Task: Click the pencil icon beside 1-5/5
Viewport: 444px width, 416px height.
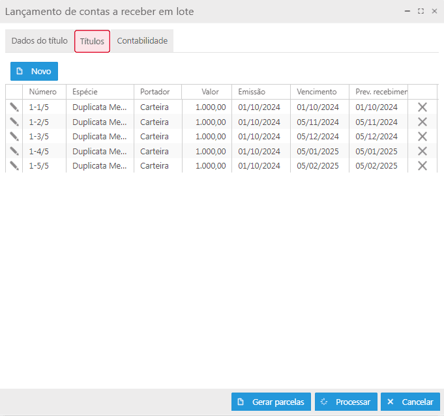Action: 14,165
